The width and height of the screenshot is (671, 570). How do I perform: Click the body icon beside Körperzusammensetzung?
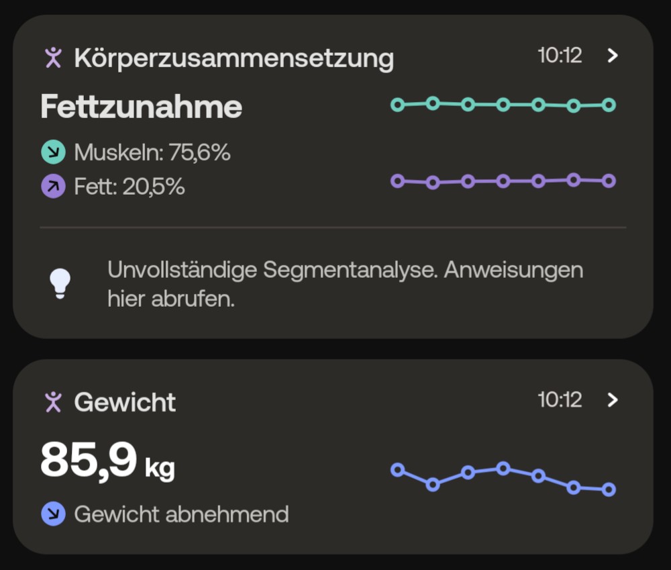[52, 58]
